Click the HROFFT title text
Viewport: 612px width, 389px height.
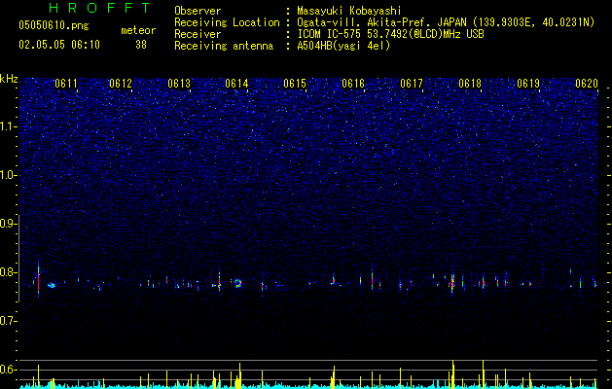(100, 8)
